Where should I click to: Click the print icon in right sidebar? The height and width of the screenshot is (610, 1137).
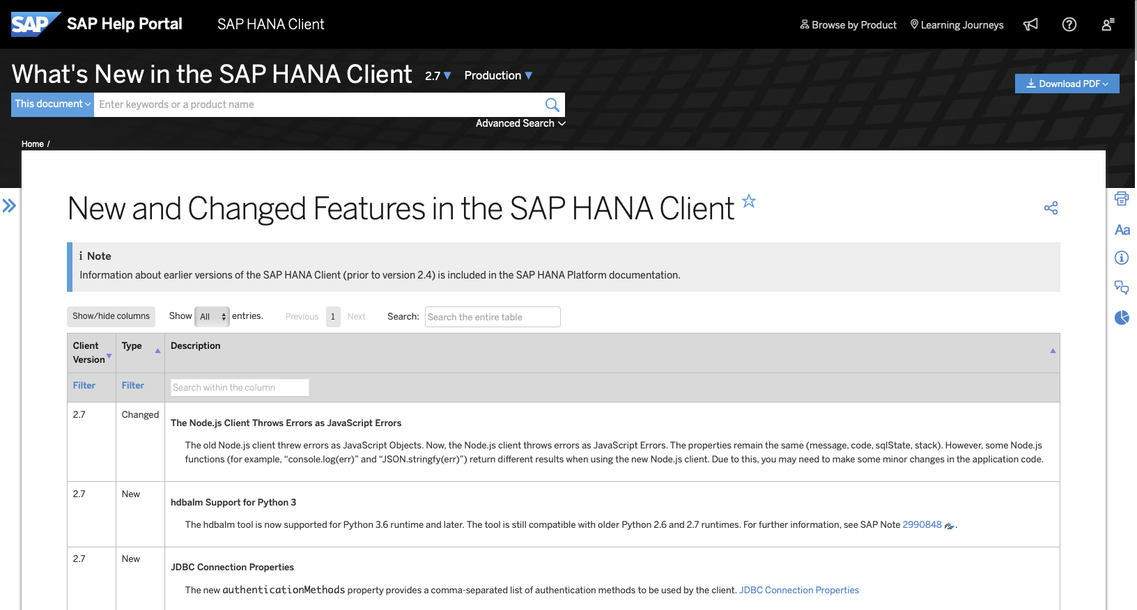(1122, 198)
